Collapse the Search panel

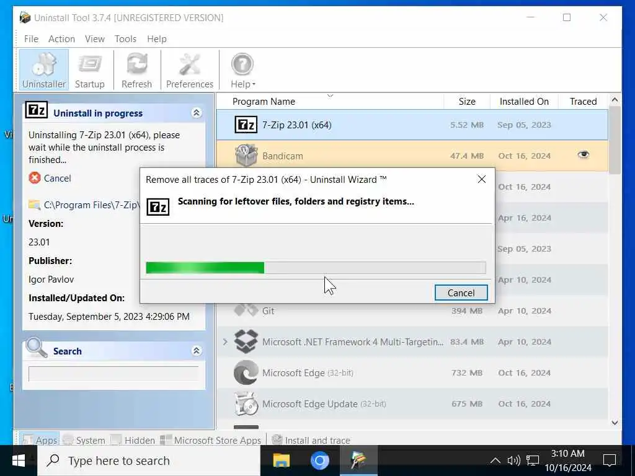tap(197, 351)
